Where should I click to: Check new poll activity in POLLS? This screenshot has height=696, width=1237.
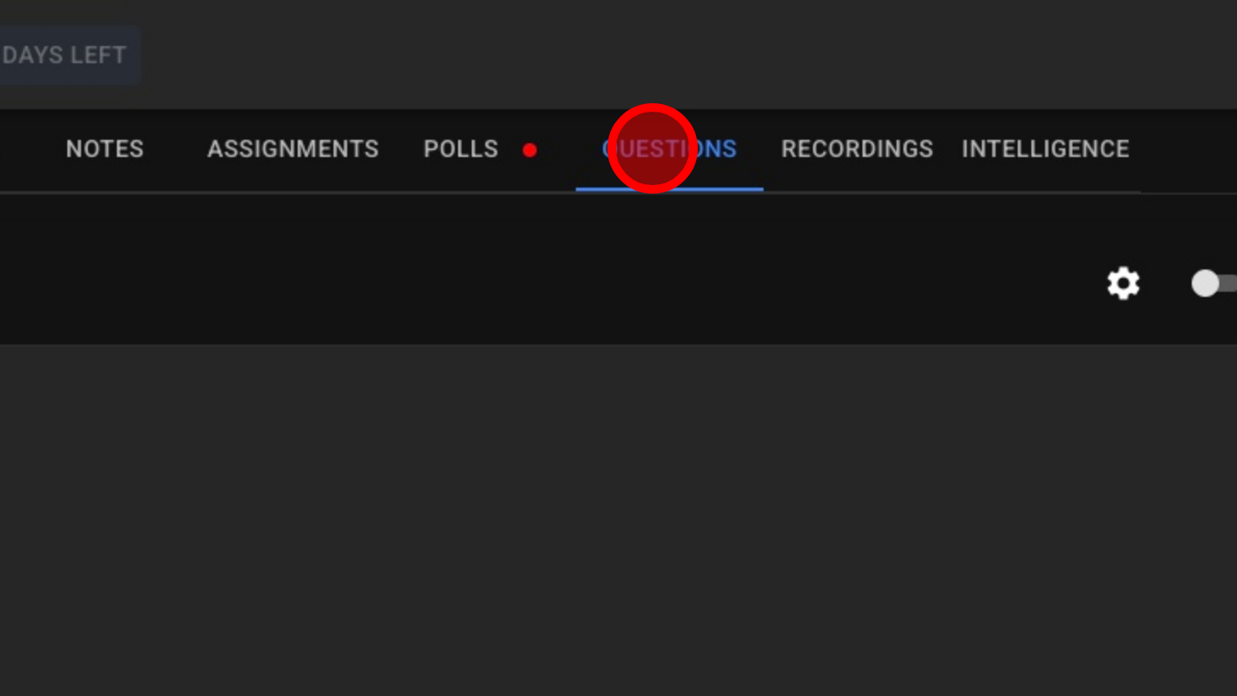[461, 149]
